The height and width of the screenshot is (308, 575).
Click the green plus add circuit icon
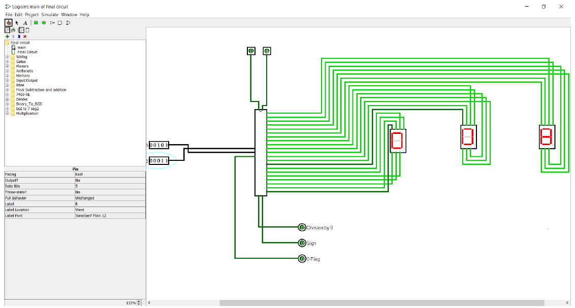(x=7, y=37)
